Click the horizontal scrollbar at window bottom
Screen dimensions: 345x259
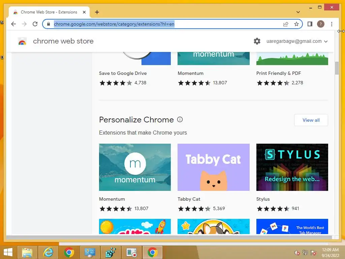coord(169,237)
